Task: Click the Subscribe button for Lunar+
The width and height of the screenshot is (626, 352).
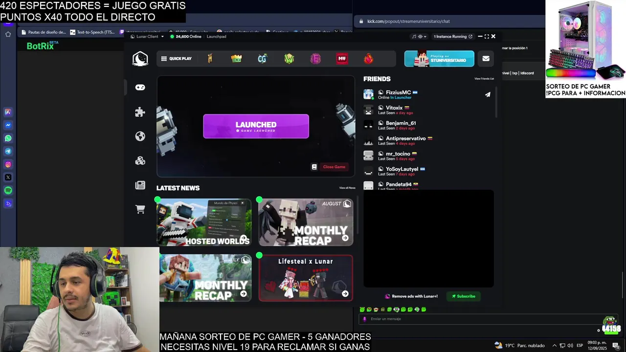Action: tap(463, 296)
